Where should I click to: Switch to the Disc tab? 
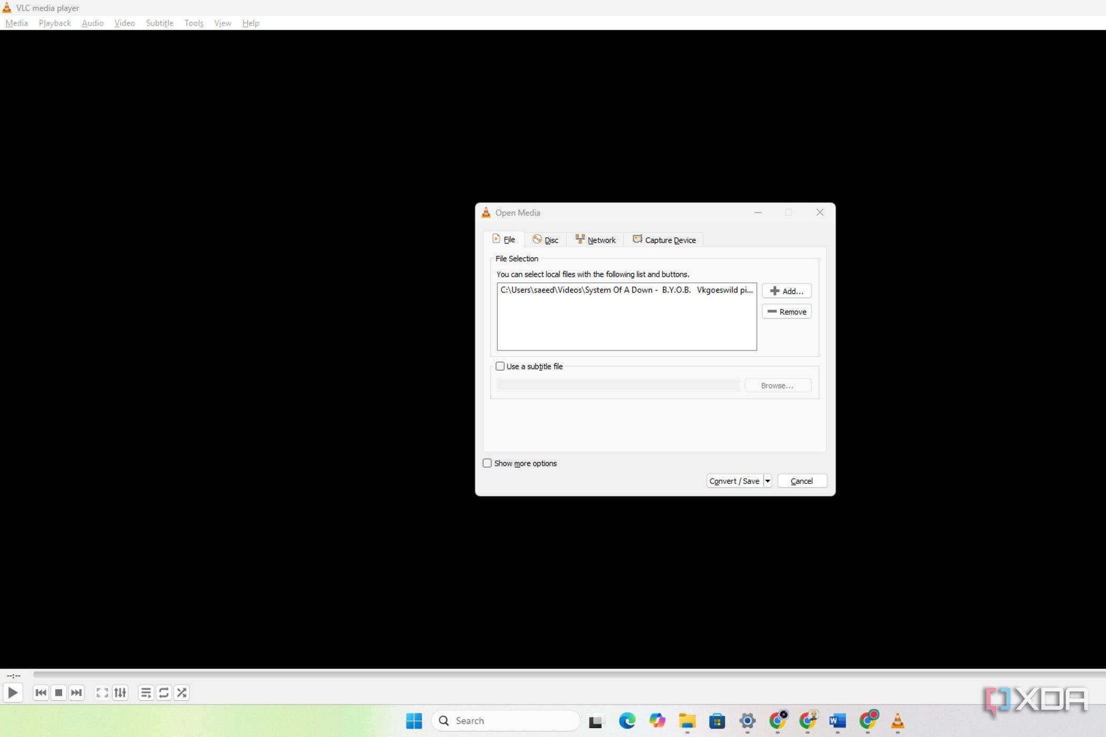click(545, 240)
